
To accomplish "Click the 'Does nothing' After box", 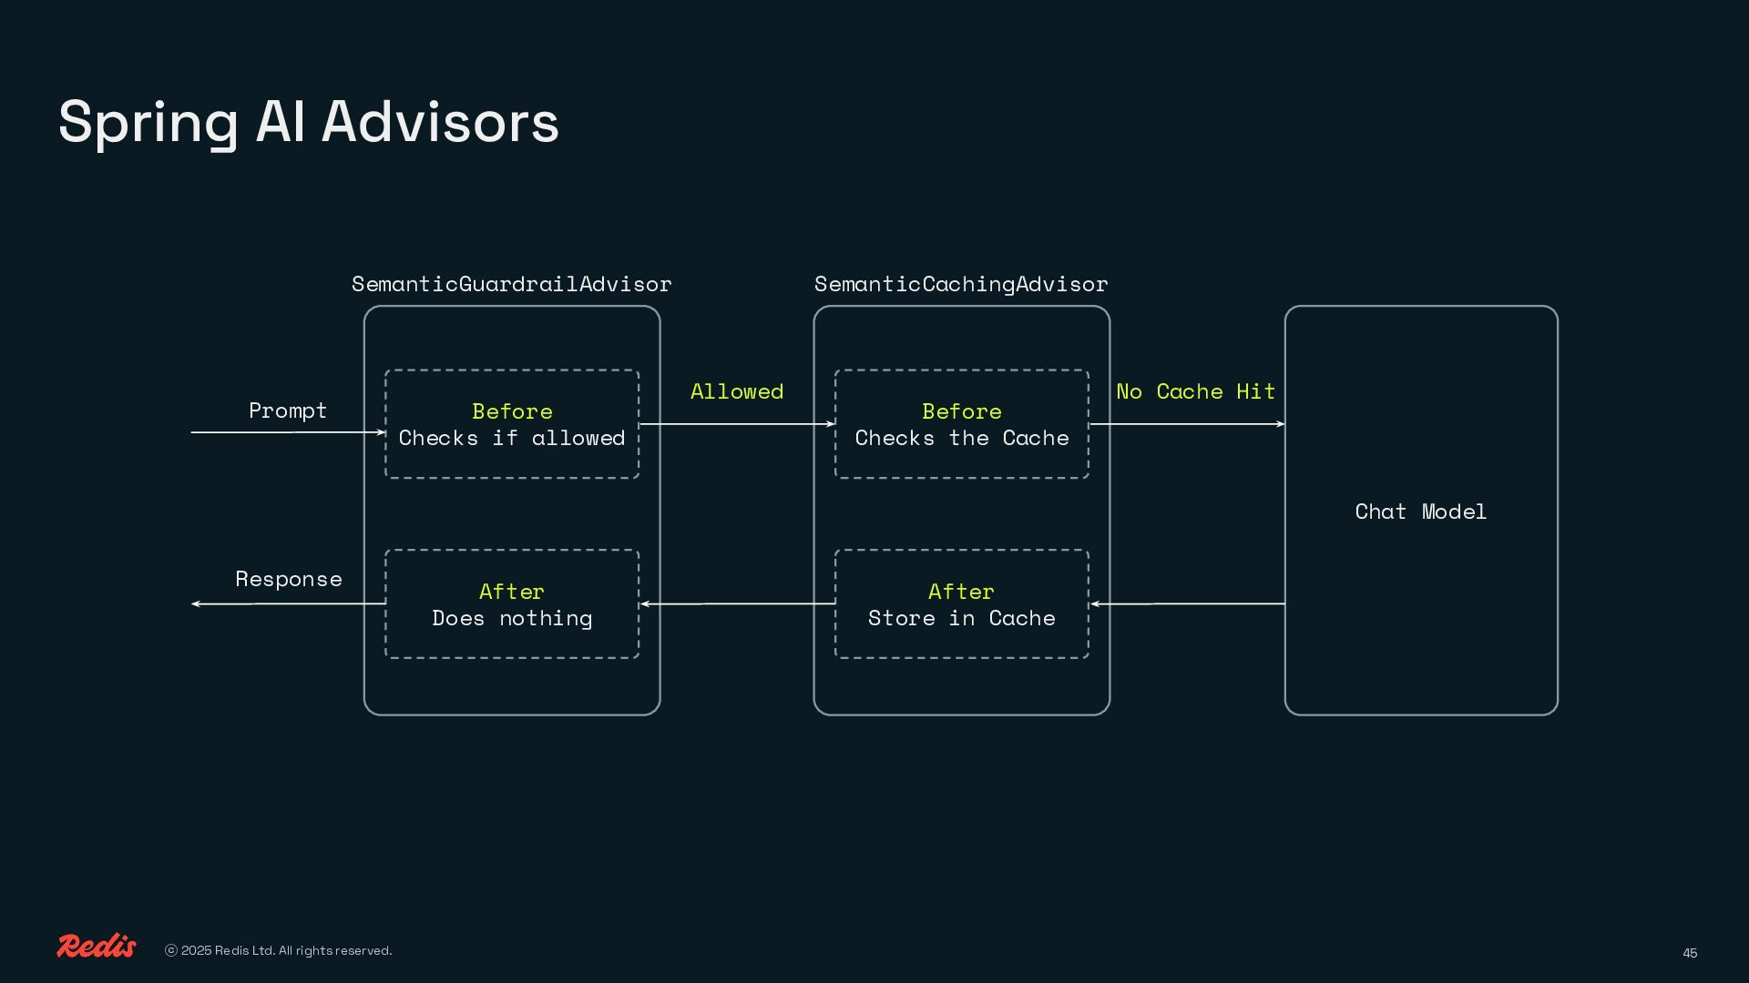I will 511,604.
